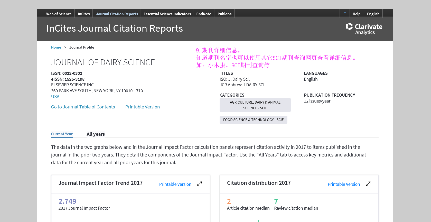Go to the Home breadcrumb
431x222 pixels.
point(56,47)
